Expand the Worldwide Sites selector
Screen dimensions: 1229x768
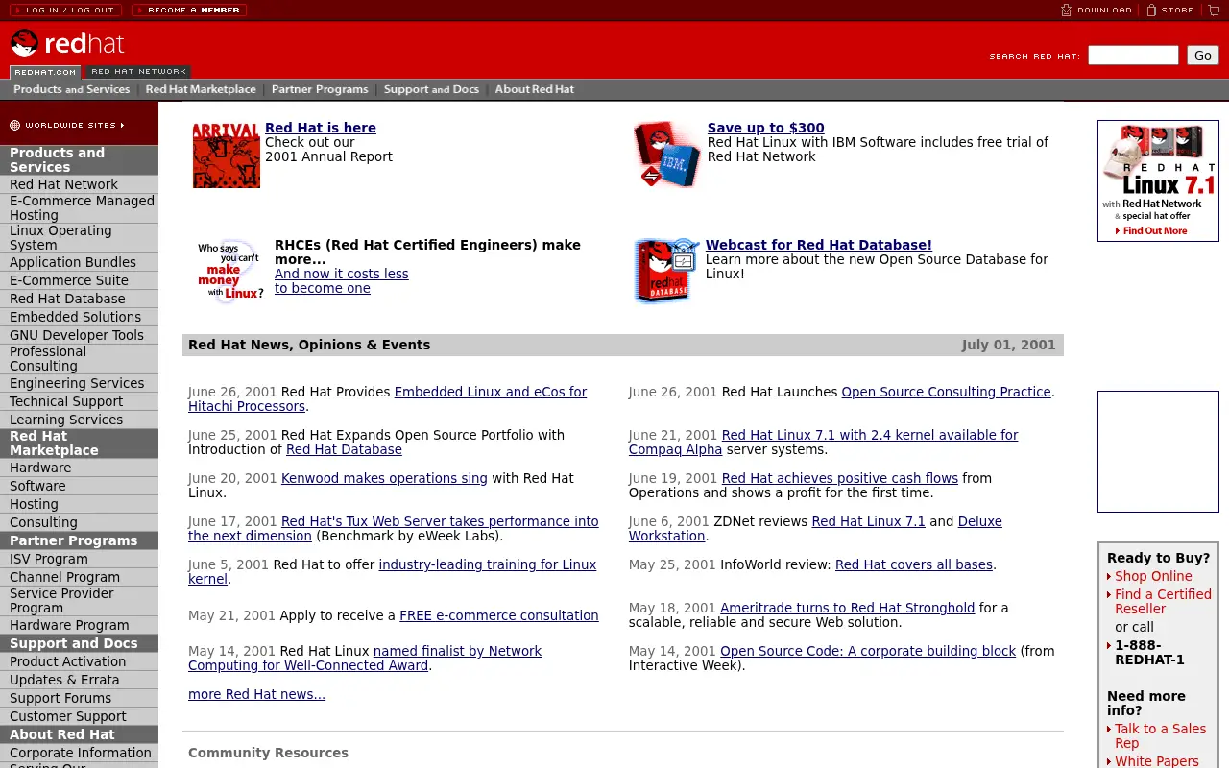coord(68,125)
